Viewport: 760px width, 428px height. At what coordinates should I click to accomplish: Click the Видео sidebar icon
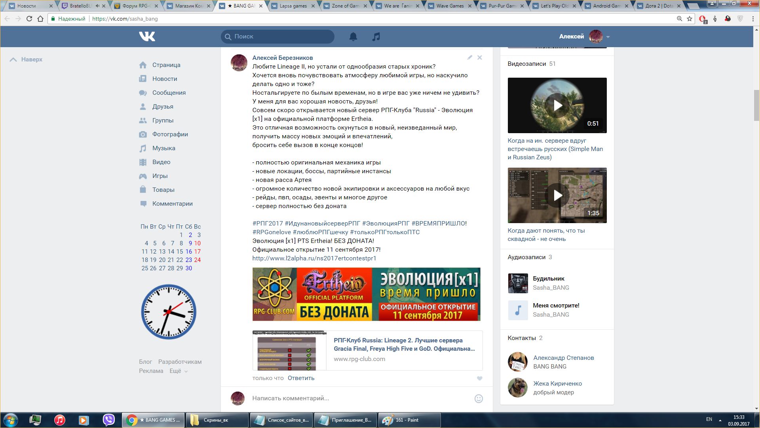(143, 162)
